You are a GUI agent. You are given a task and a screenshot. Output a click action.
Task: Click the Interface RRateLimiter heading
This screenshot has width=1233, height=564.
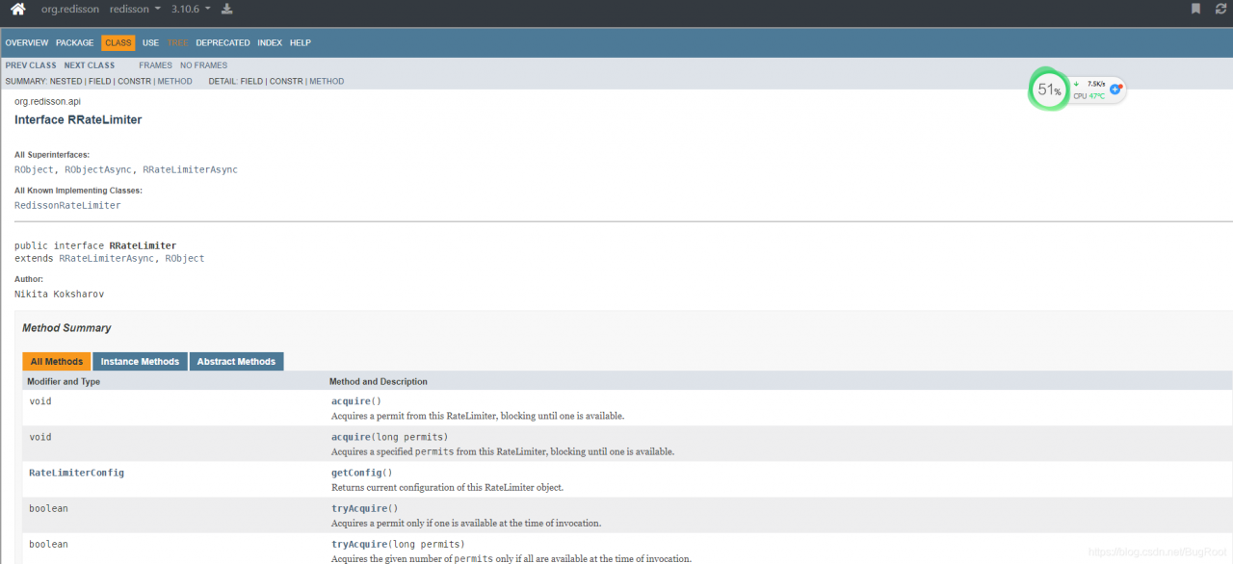78,119
